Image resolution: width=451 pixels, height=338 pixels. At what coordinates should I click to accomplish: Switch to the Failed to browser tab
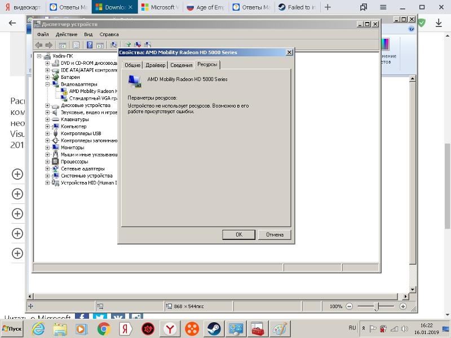click(298, 7)
